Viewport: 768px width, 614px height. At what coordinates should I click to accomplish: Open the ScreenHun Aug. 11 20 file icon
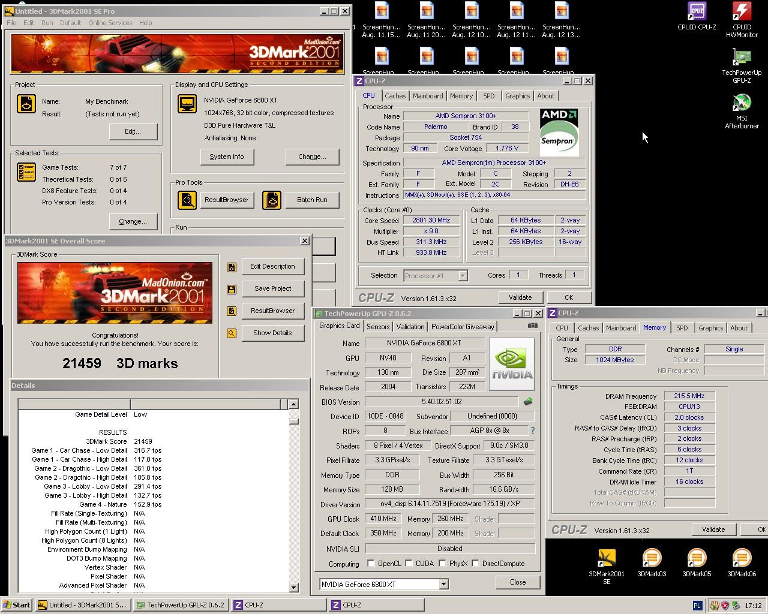[x=427, y=20]
